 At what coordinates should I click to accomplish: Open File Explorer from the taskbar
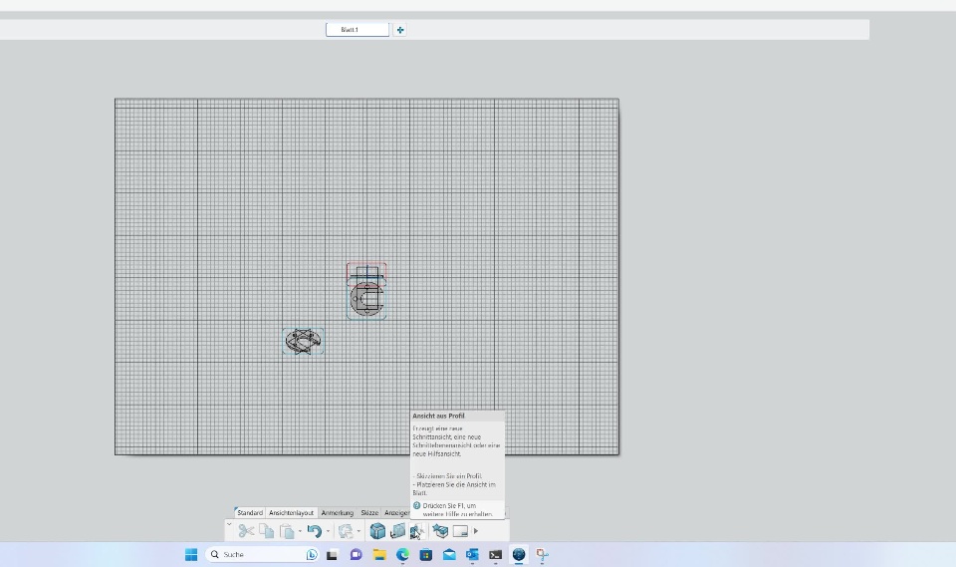pyautogui.click(x=379, y=554)
